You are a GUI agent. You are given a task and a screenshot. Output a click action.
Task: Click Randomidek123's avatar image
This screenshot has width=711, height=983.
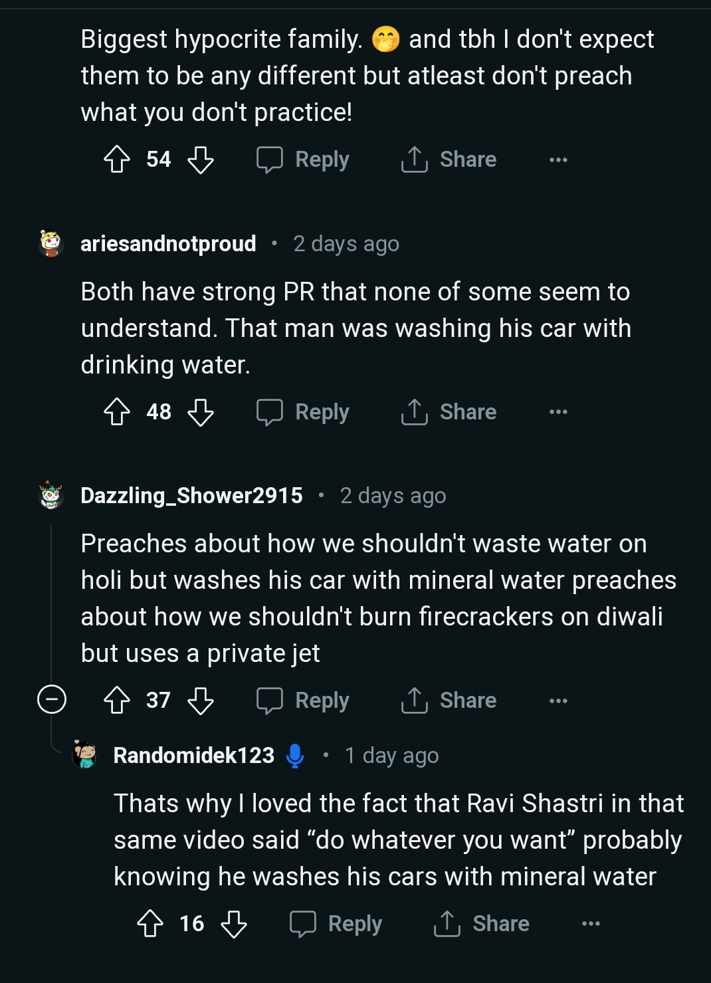point(85,755)
